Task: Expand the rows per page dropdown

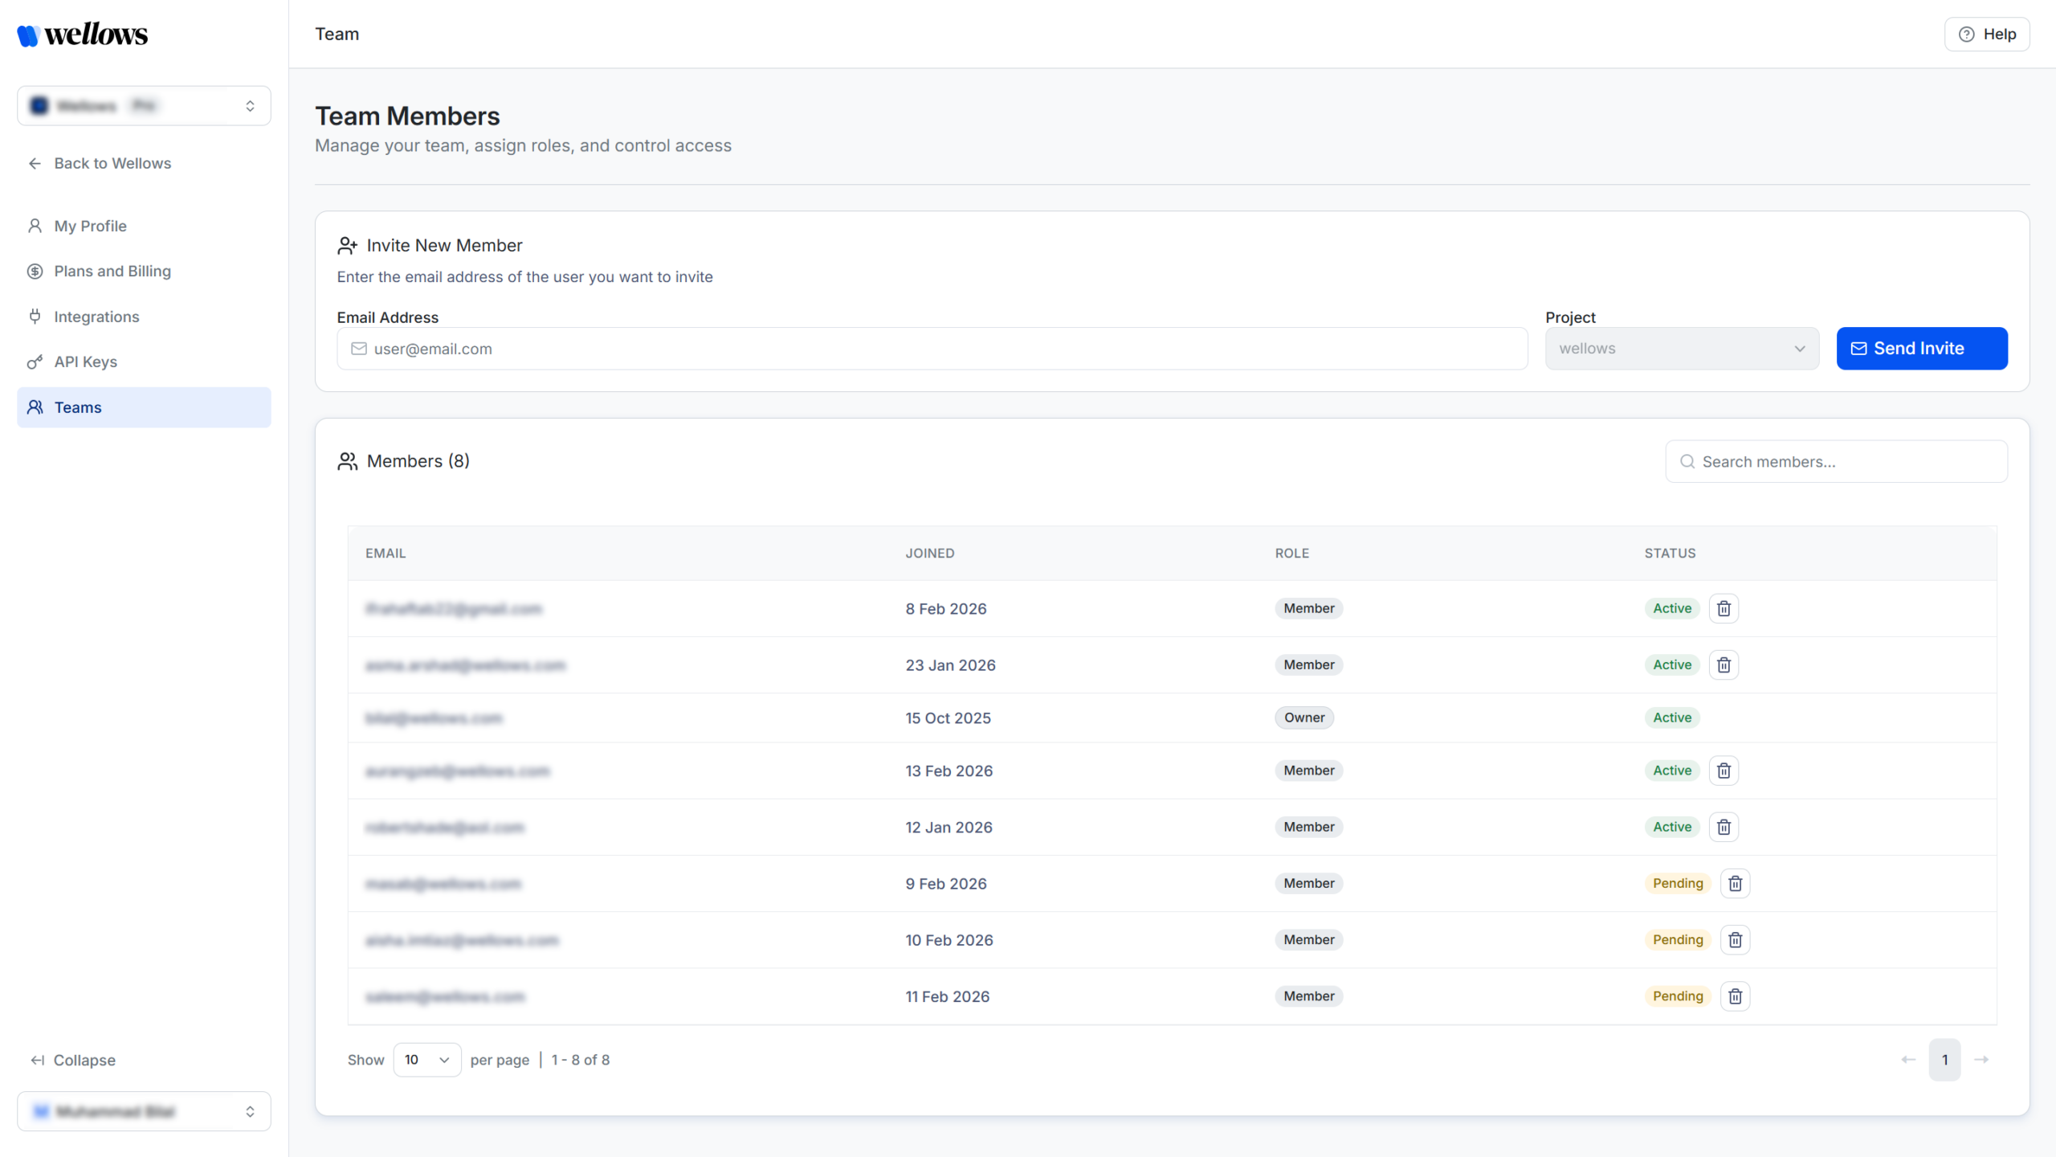Action: click(x=426, y=1060)
